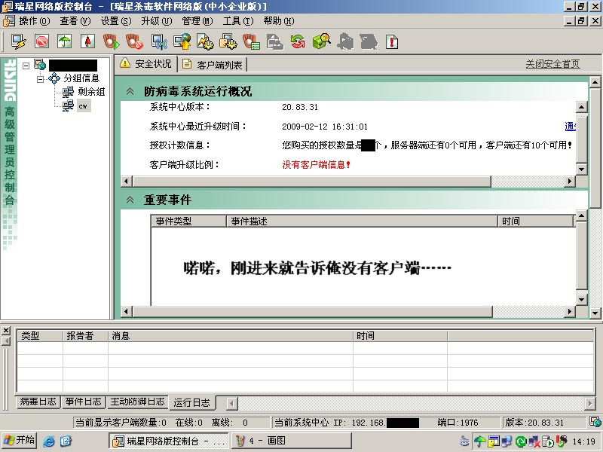Collapse the 重要事件 section
Screen dimensions: 603x452
130,200
